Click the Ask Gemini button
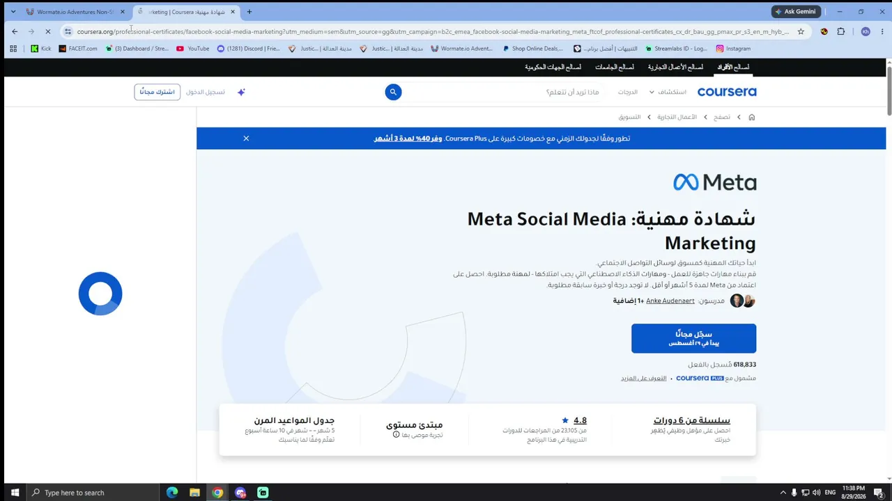The image size is (892, 501). [796, 12]
